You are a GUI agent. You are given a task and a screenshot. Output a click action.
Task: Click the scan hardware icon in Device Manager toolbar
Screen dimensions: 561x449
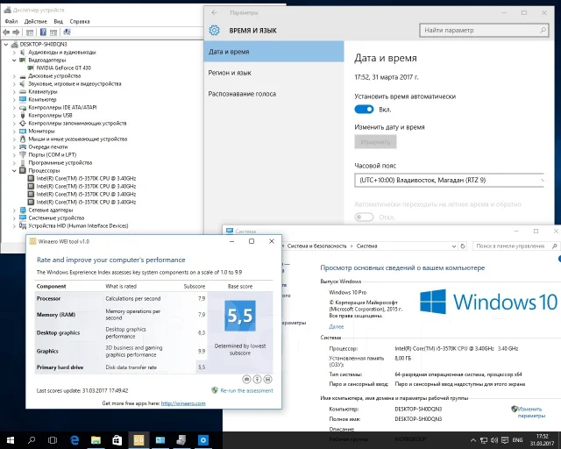click(x=67, y=32)
